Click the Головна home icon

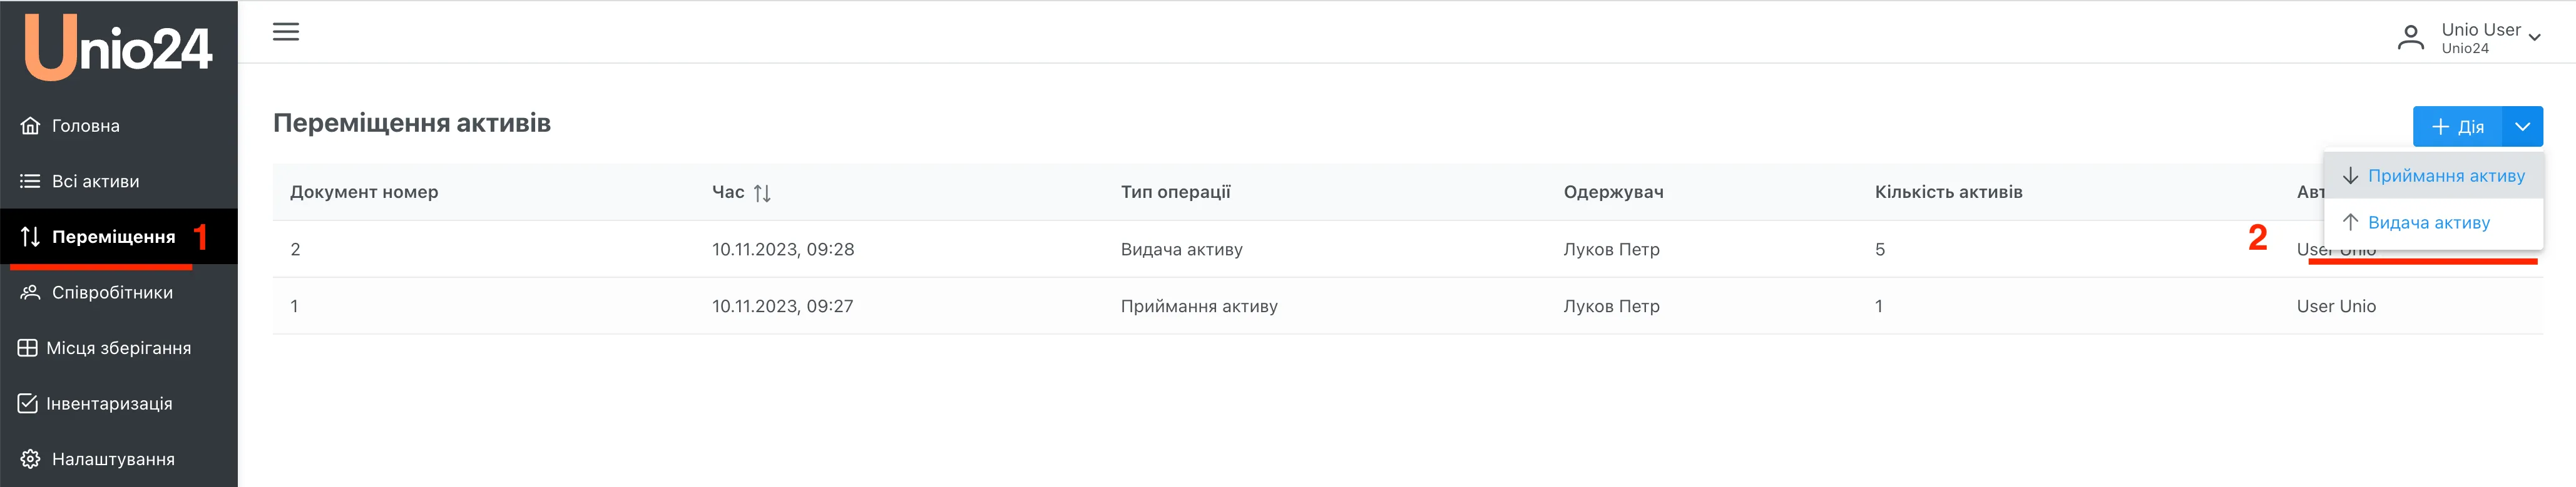tap(31, 125)
